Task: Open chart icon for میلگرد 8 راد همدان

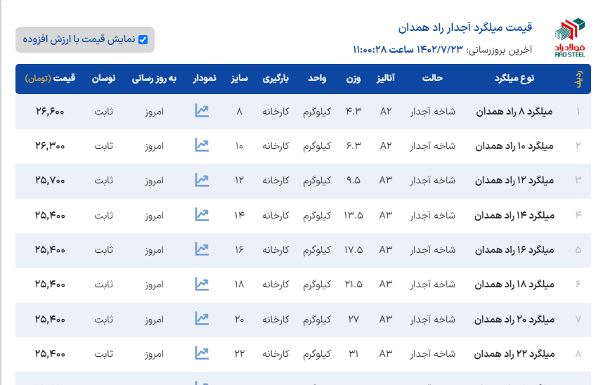Action: [x=202, y=111]
